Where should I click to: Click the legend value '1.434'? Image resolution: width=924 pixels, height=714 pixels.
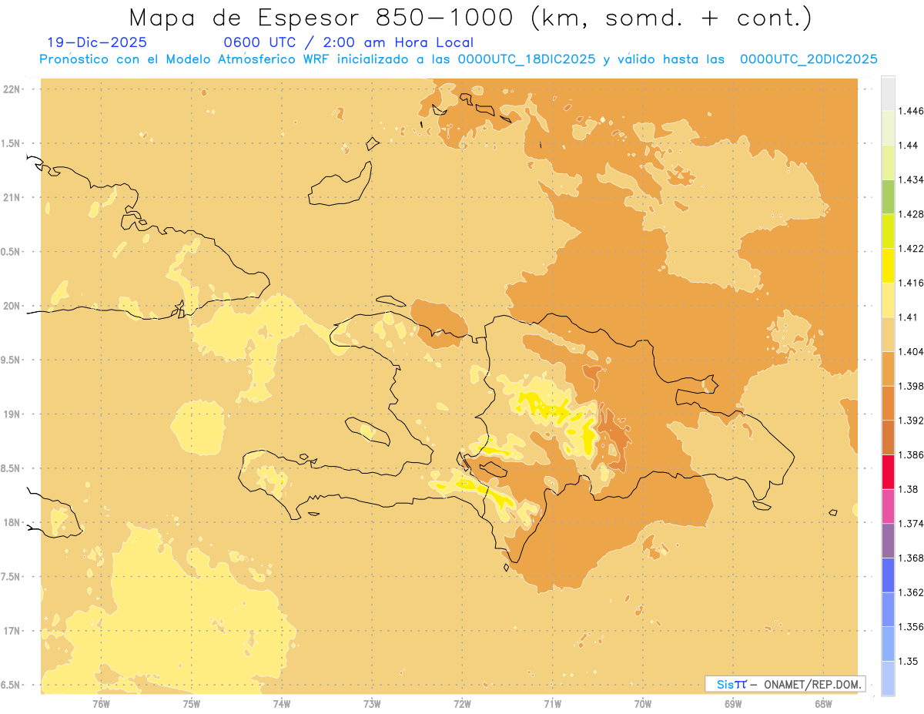[x=911, y=179]
